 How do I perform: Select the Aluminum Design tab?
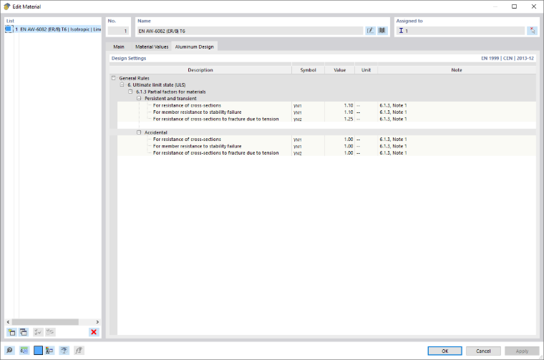coord(194,47)
